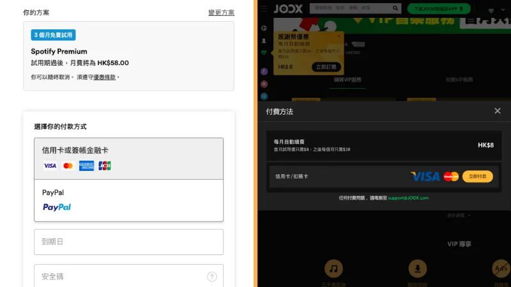Click 變更方案 link on Spotify page
This screenshot has height=287, width=511.
point(221,13)
